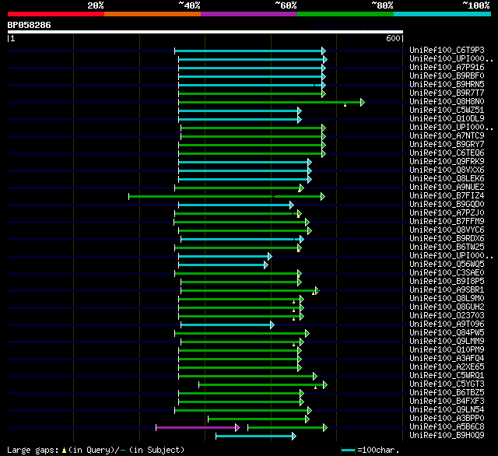Click the cyan ~100% legend segment

pyautogui.click(x=443, y=14)
